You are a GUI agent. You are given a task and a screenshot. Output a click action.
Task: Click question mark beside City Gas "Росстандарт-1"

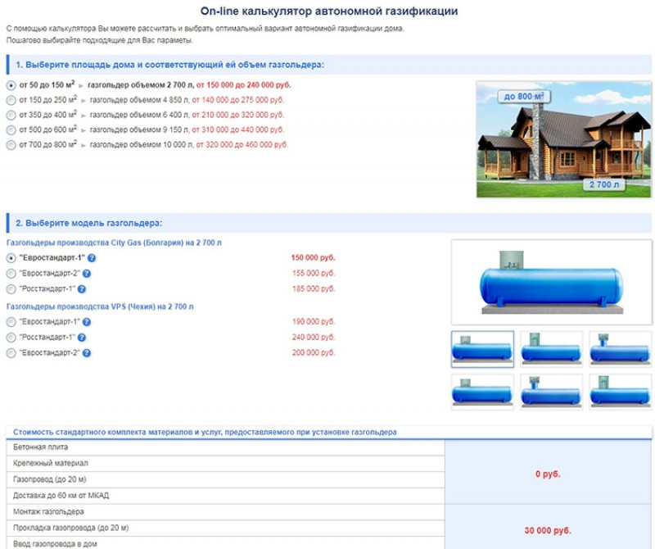coord(83,289)
